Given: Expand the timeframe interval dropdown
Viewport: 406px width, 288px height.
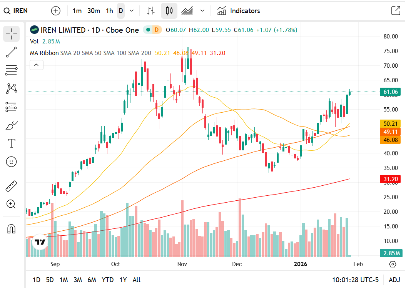Looking at the screenshot, I should pos(132,11).
